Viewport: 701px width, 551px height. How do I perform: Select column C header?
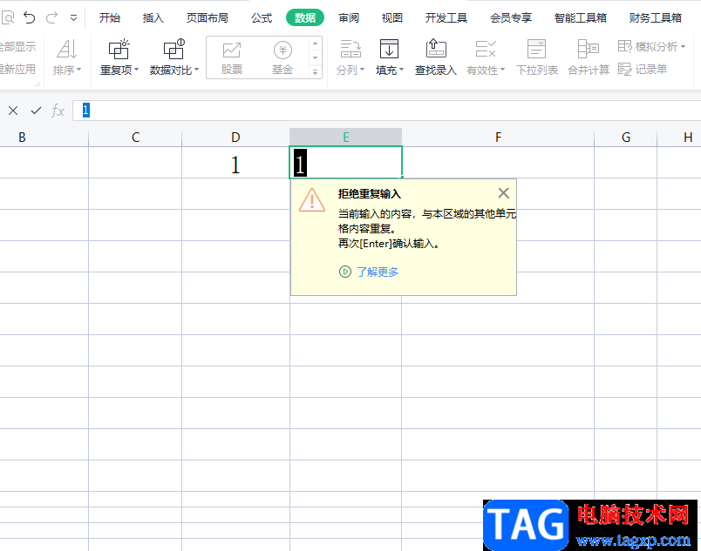pyautogui.click(x=135, y=138)
